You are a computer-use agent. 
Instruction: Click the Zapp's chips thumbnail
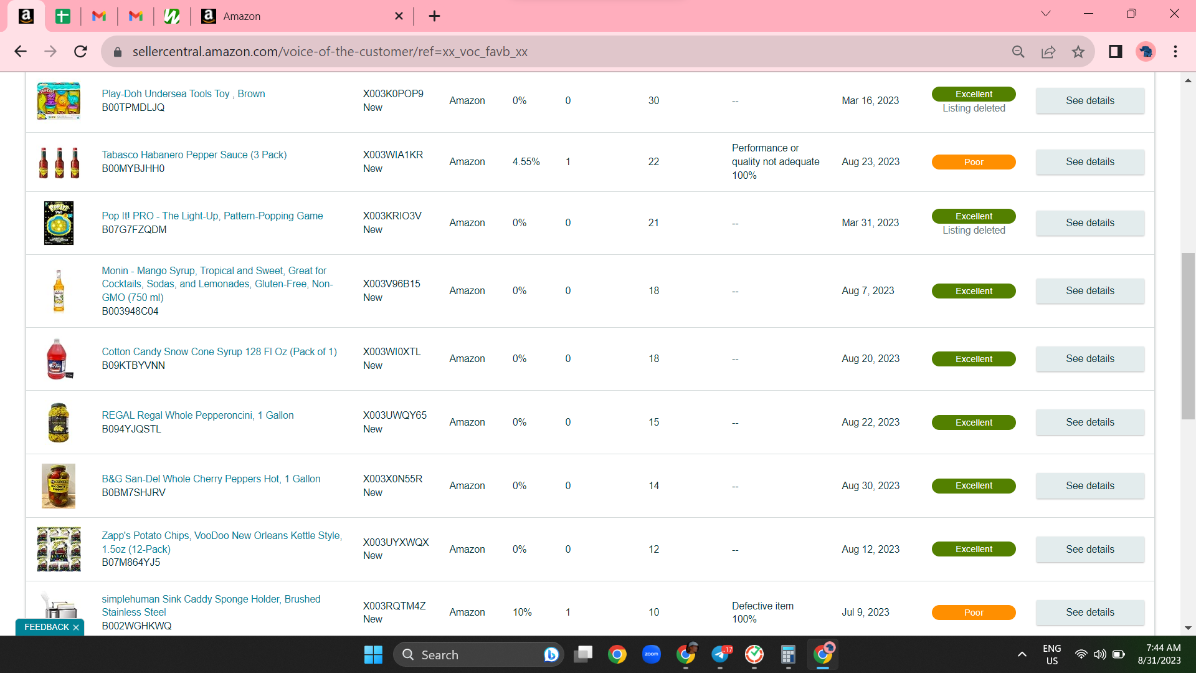(59, 550)
